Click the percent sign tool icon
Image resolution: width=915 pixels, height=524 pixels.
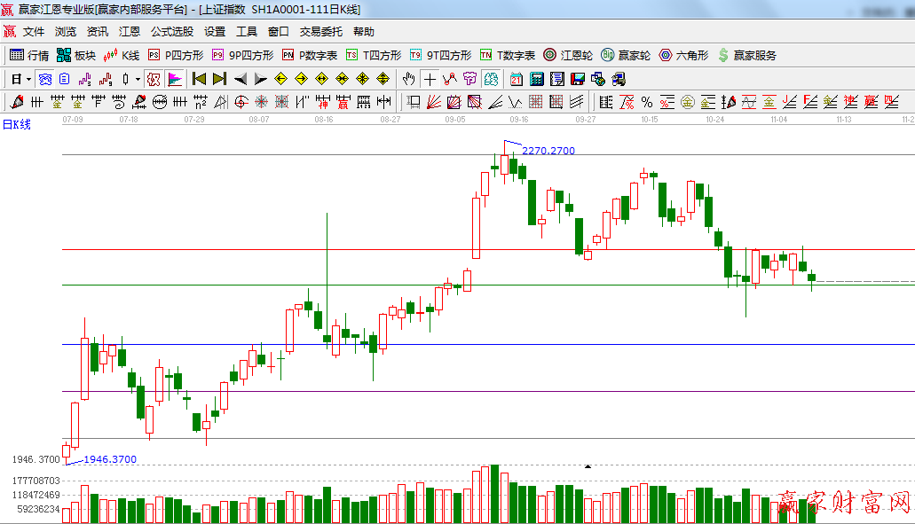pos(646,102)
